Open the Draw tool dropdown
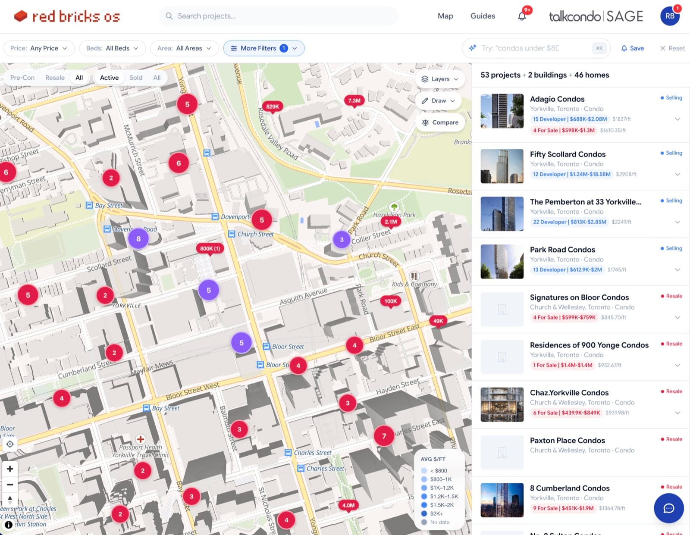 [438, 101]
